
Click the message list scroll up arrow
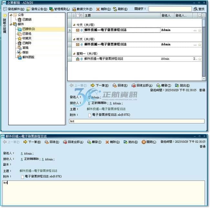click(204, 15)
